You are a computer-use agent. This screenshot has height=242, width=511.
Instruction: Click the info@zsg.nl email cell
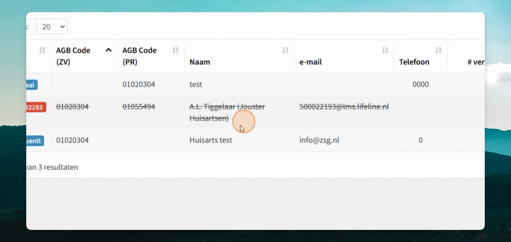point(319,140)
